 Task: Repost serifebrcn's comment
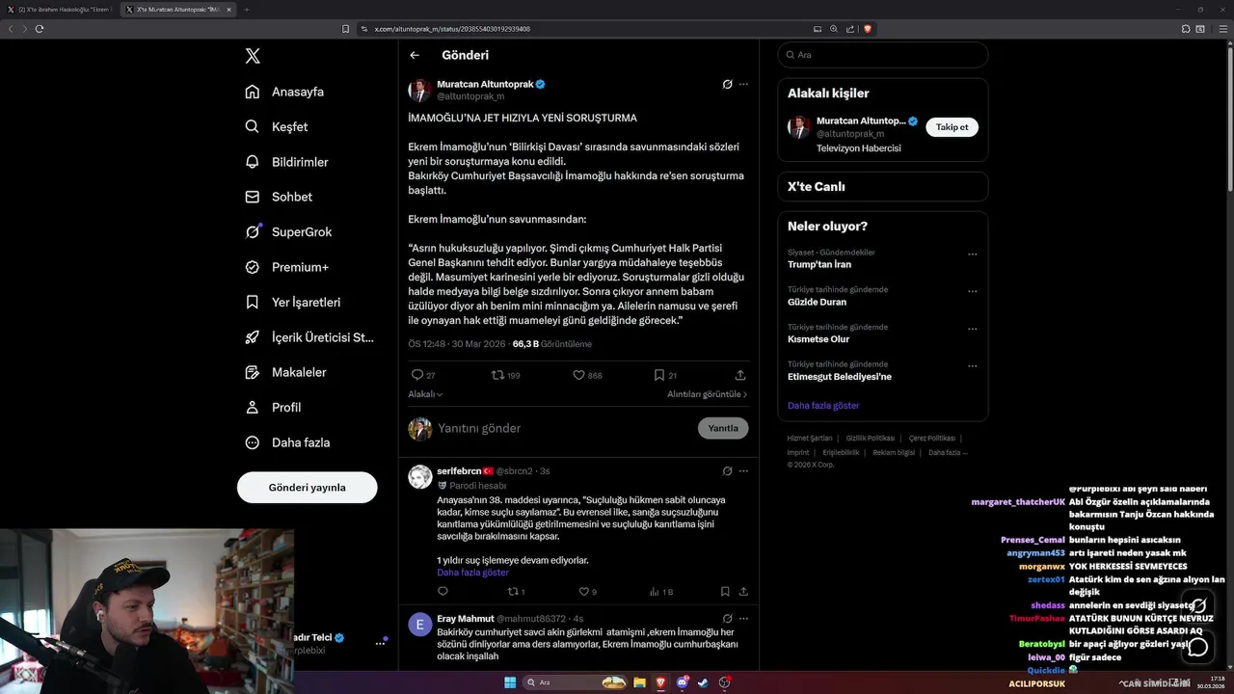coord(513,592)
